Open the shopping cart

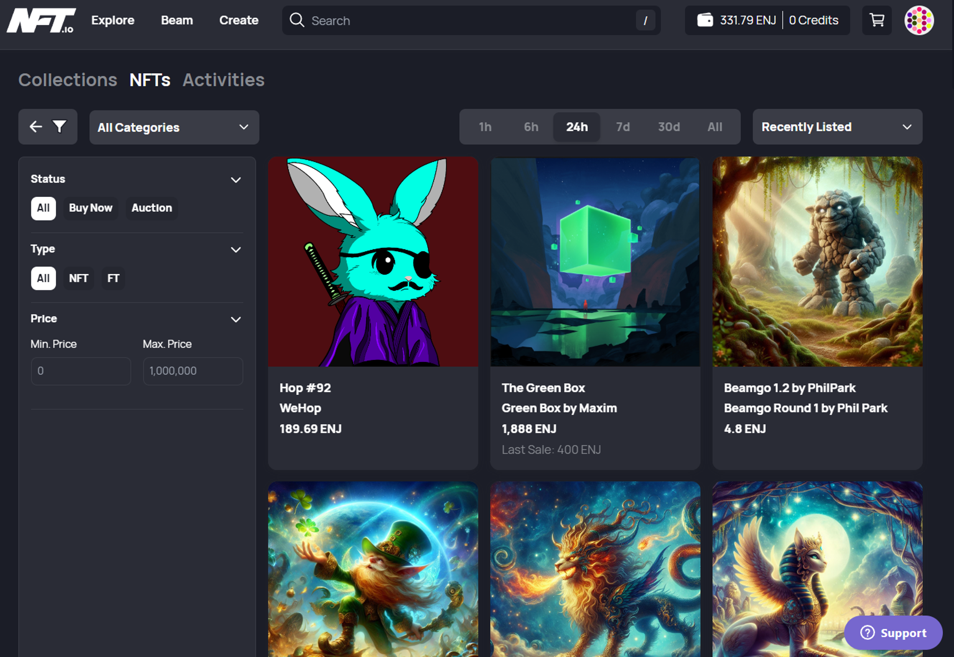coord(877,20)
